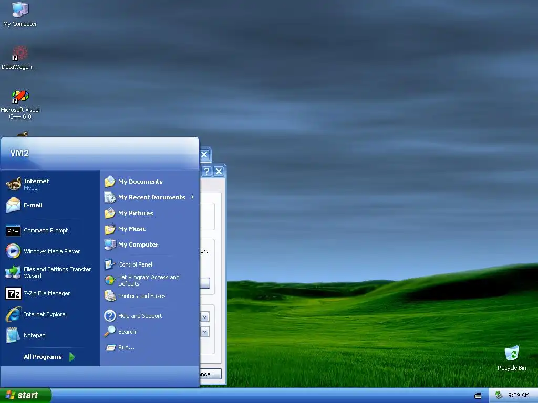Image resolution: width=538 pixels, height=403 pixels.
Task: Launch Internet Explorer icon
Action: 13,314
